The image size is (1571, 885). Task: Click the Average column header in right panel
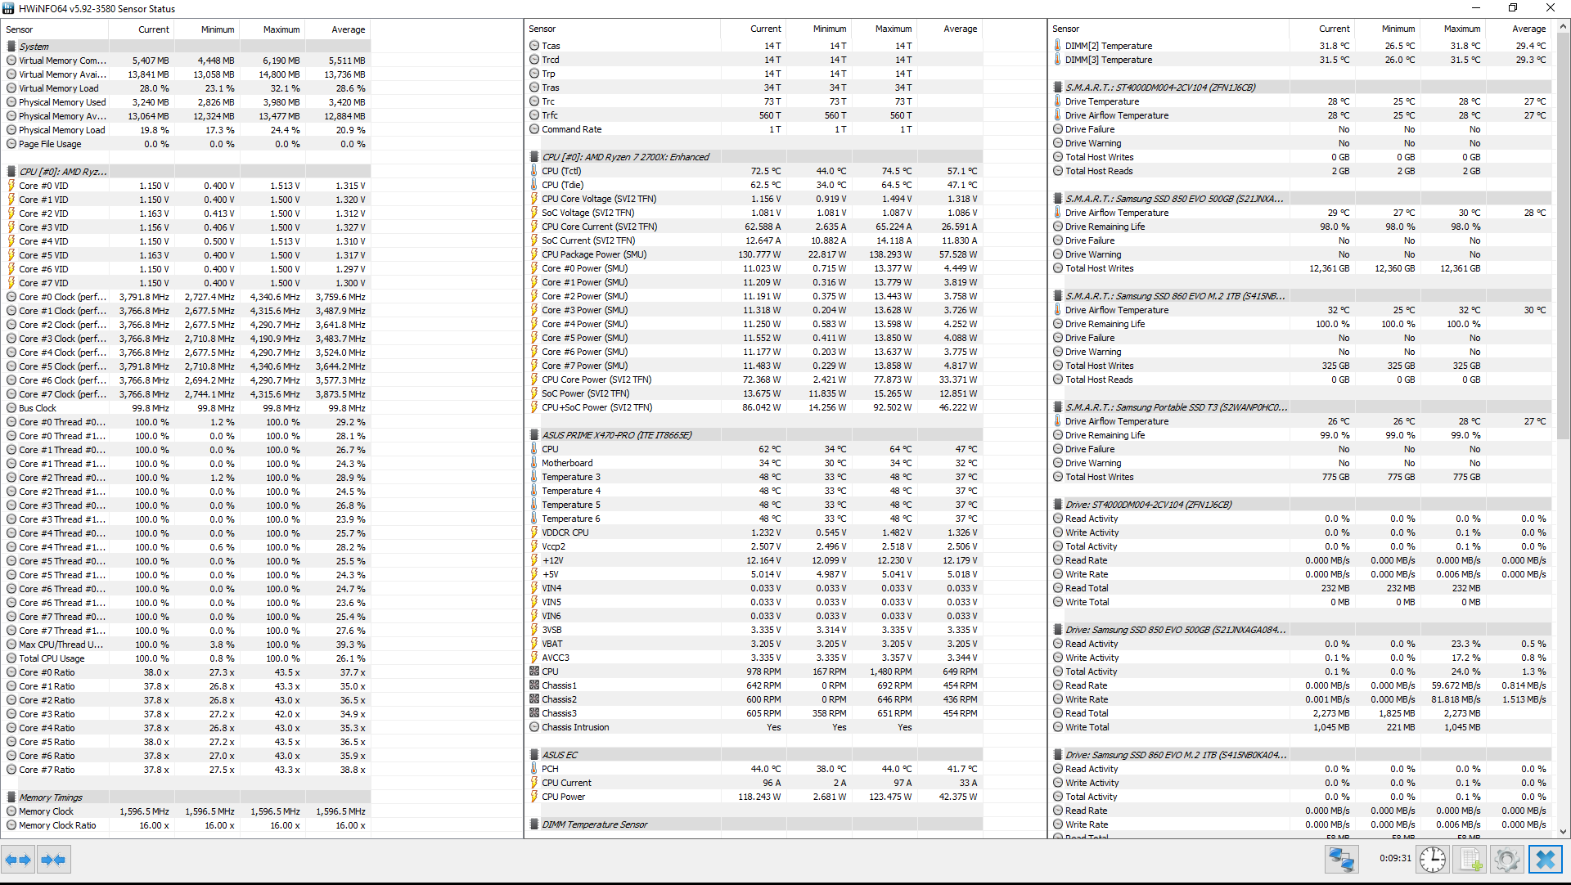[x=1528, y=29]
